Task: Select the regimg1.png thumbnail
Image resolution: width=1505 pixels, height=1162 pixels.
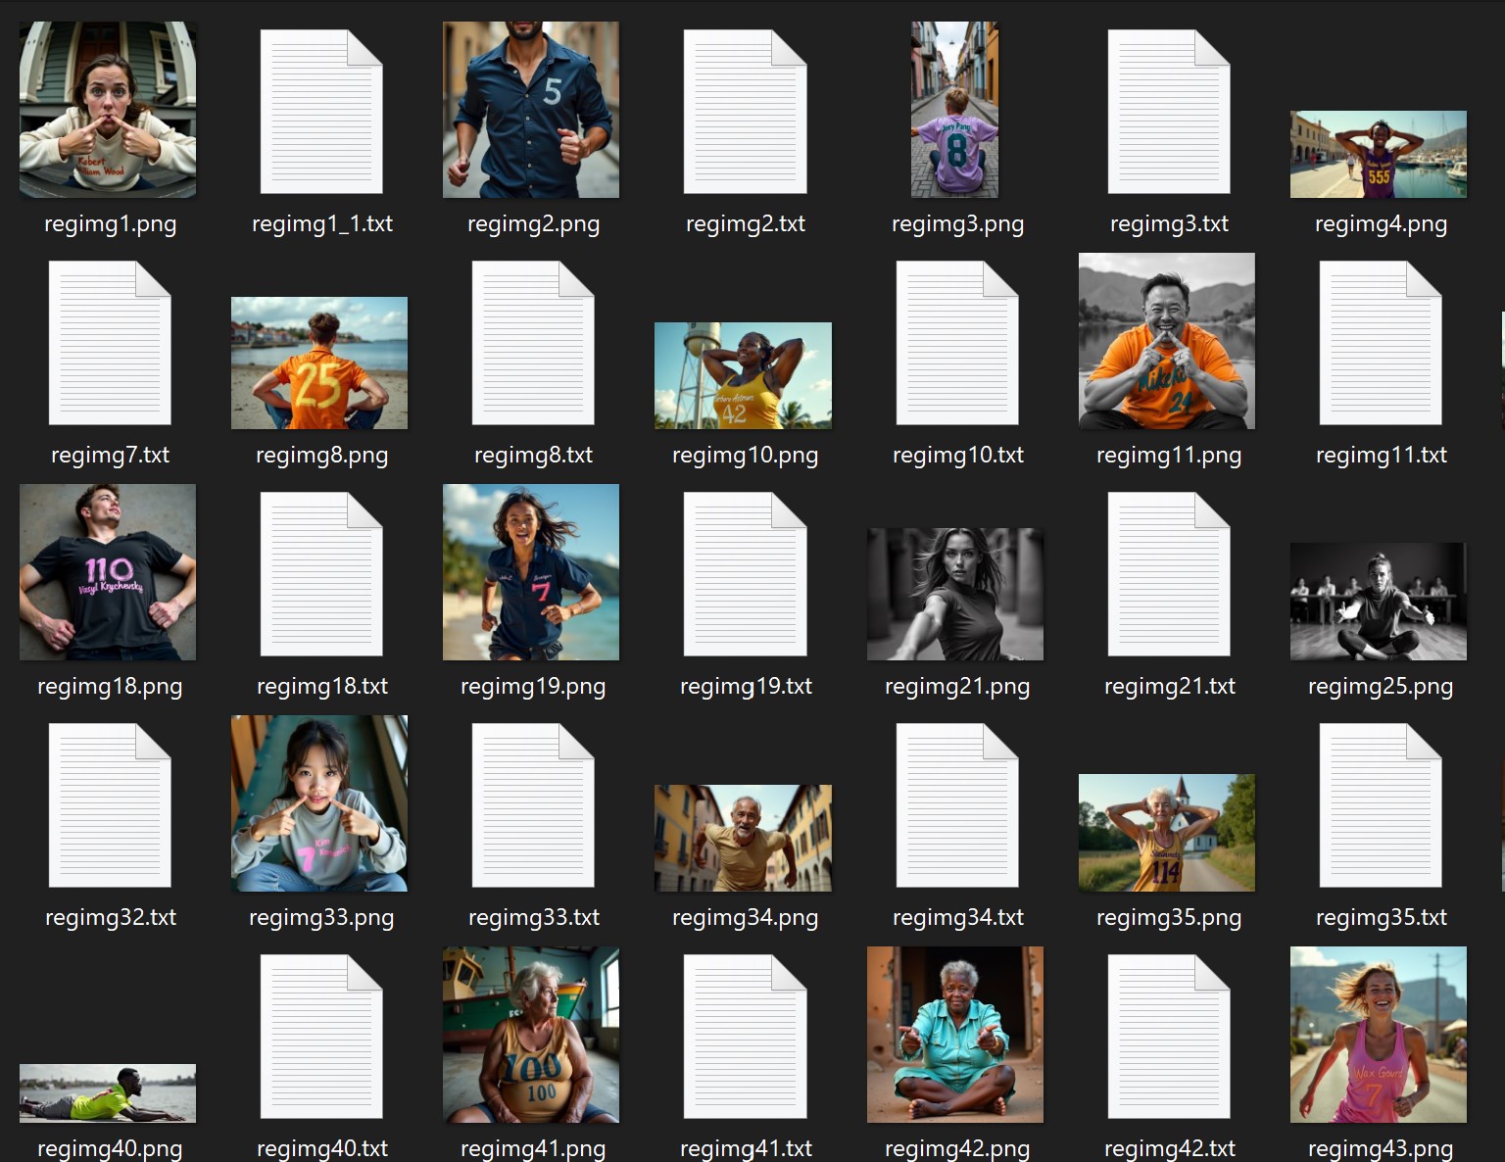Action: point(108,110)
